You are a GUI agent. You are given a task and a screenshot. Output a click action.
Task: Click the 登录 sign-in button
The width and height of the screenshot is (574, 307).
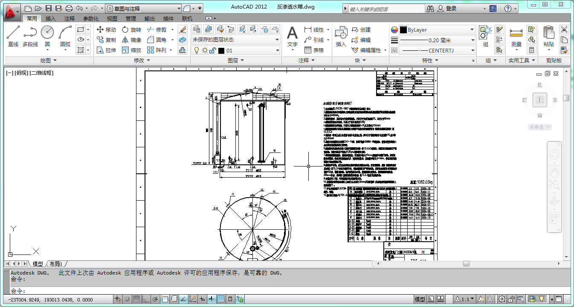tap(451, 9)
